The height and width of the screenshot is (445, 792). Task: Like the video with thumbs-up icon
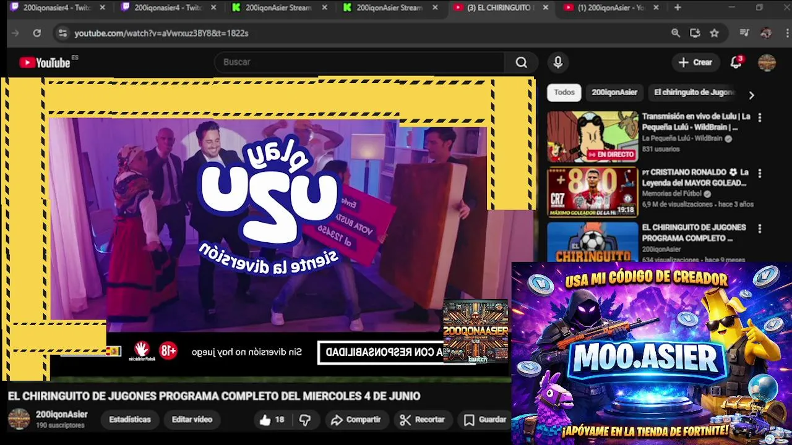[x=265, y=420]
